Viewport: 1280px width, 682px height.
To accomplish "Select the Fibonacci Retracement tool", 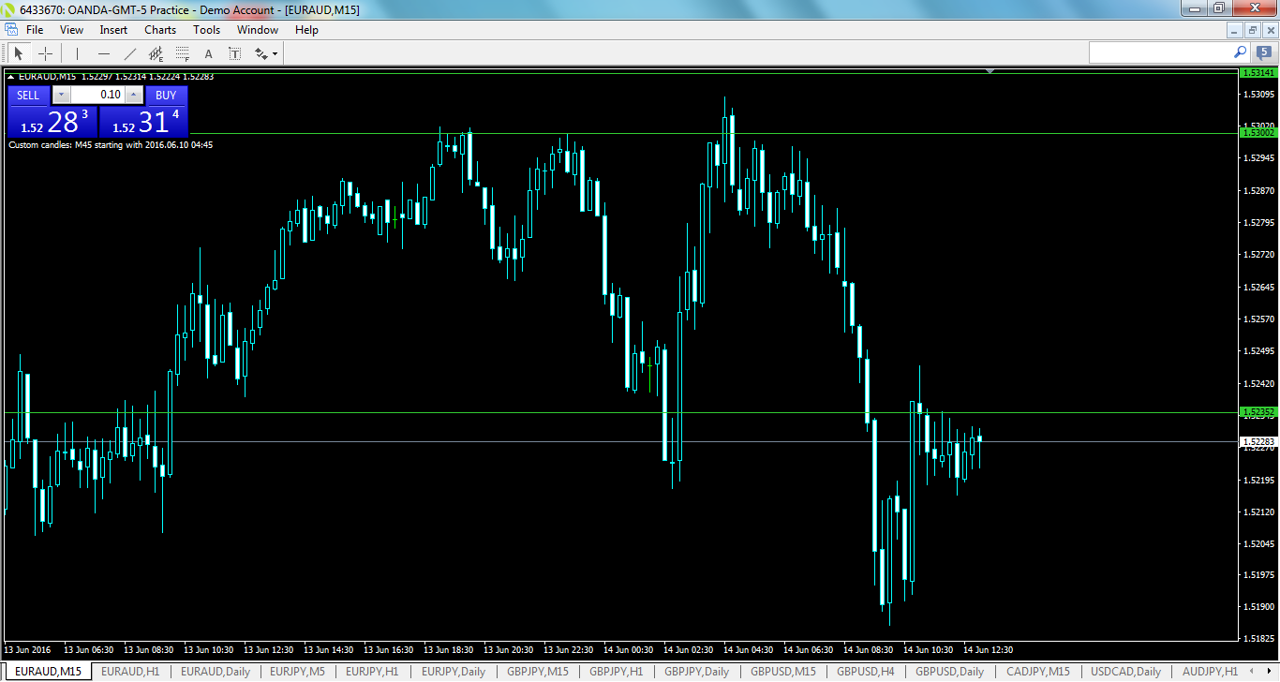I will coord(181,53).
